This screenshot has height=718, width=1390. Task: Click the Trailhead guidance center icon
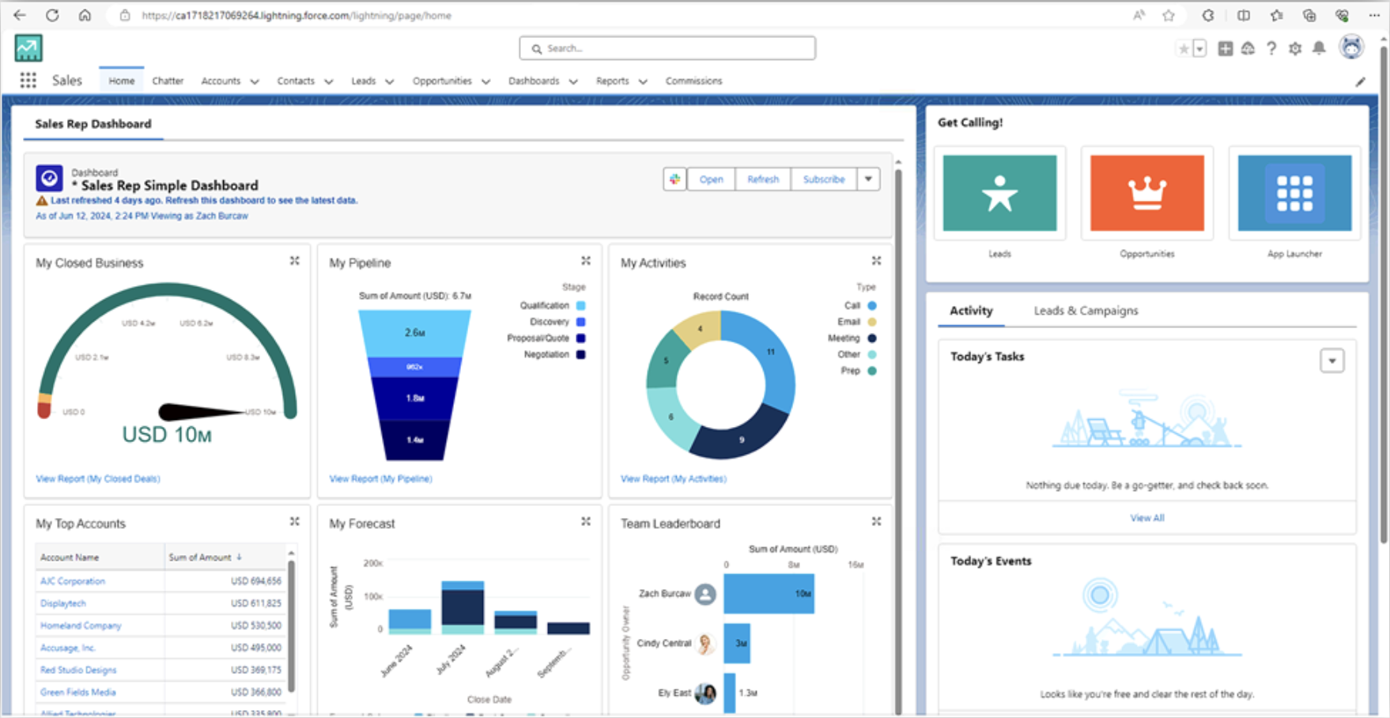click(x=1248, y=49)
